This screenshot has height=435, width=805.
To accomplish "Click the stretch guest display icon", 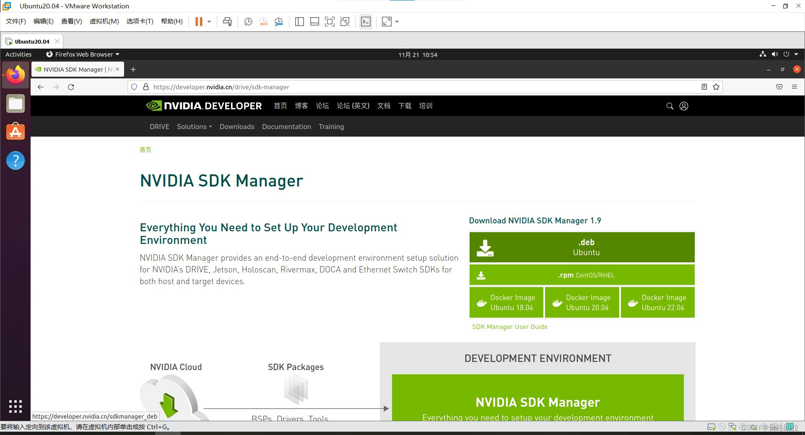I will [x=387, y=21].
